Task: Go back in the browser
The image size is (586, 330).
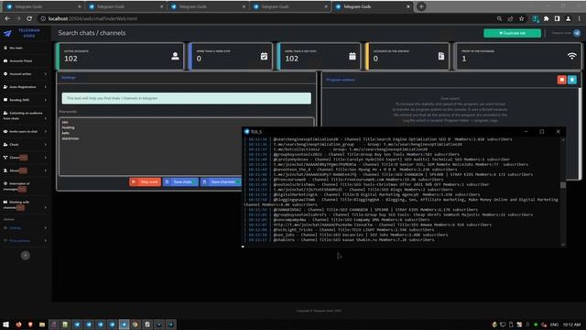Action: tap(7, 18)
